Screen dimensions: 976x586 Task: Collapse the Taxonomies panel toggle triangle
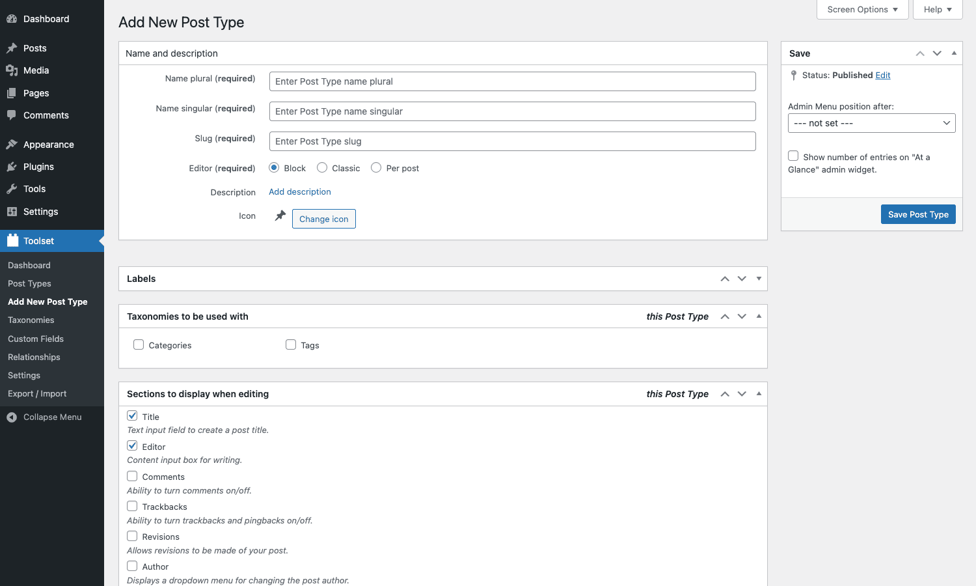point(759,316)
